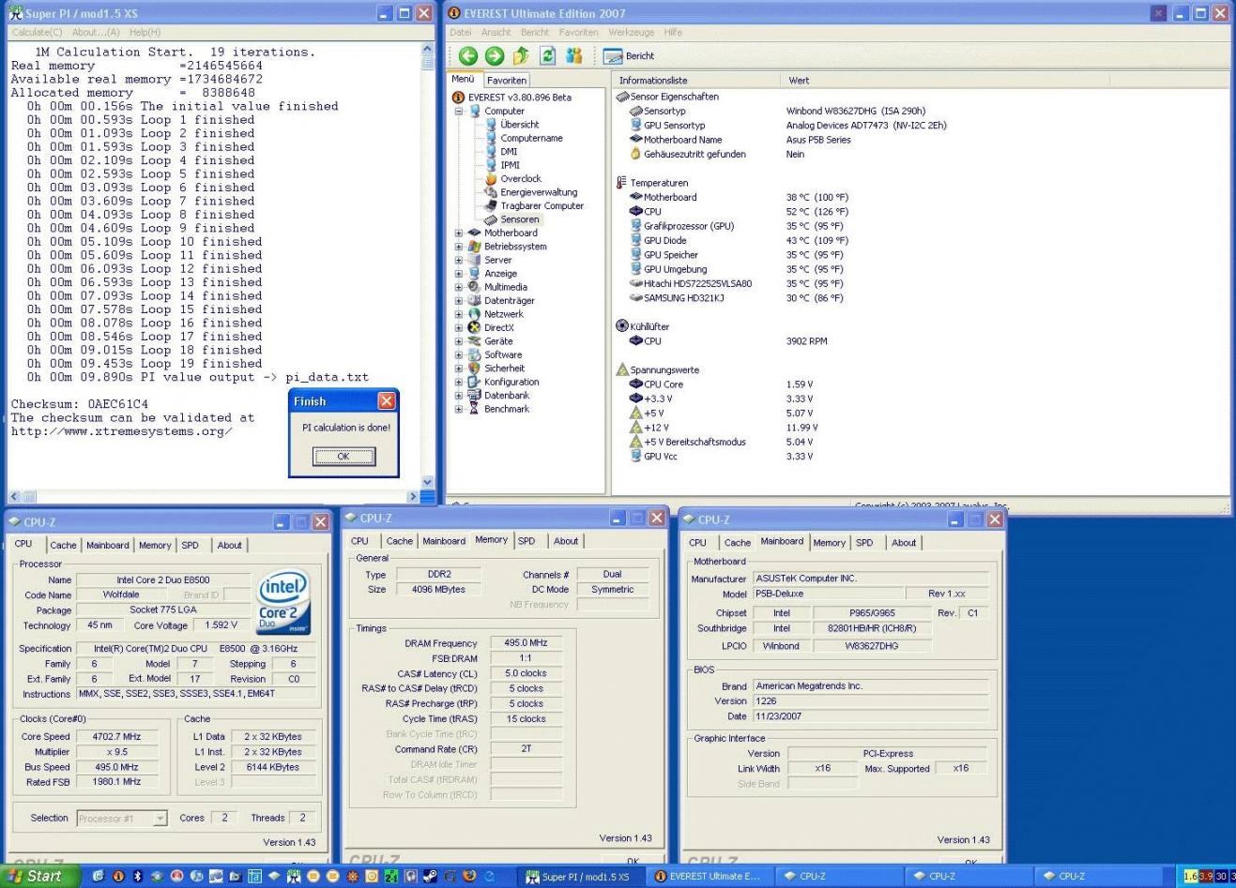Click the Betriebssystem Windows flag icon

pyautogui.click(x=474, y=247)
